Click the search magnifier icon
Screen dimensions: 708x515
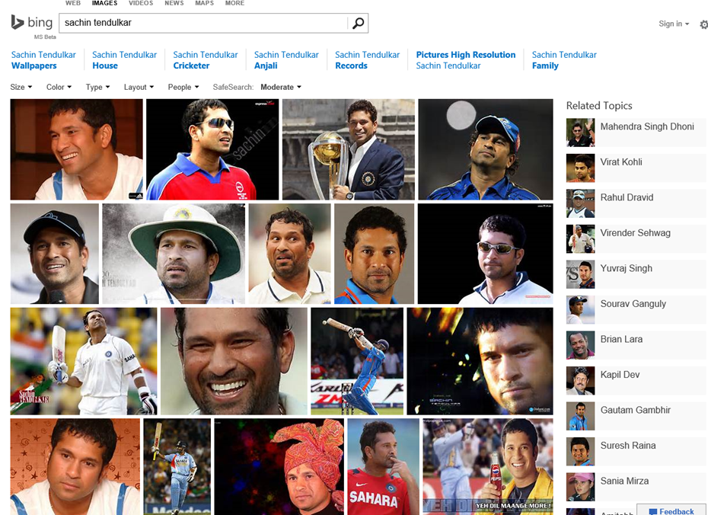358,23
